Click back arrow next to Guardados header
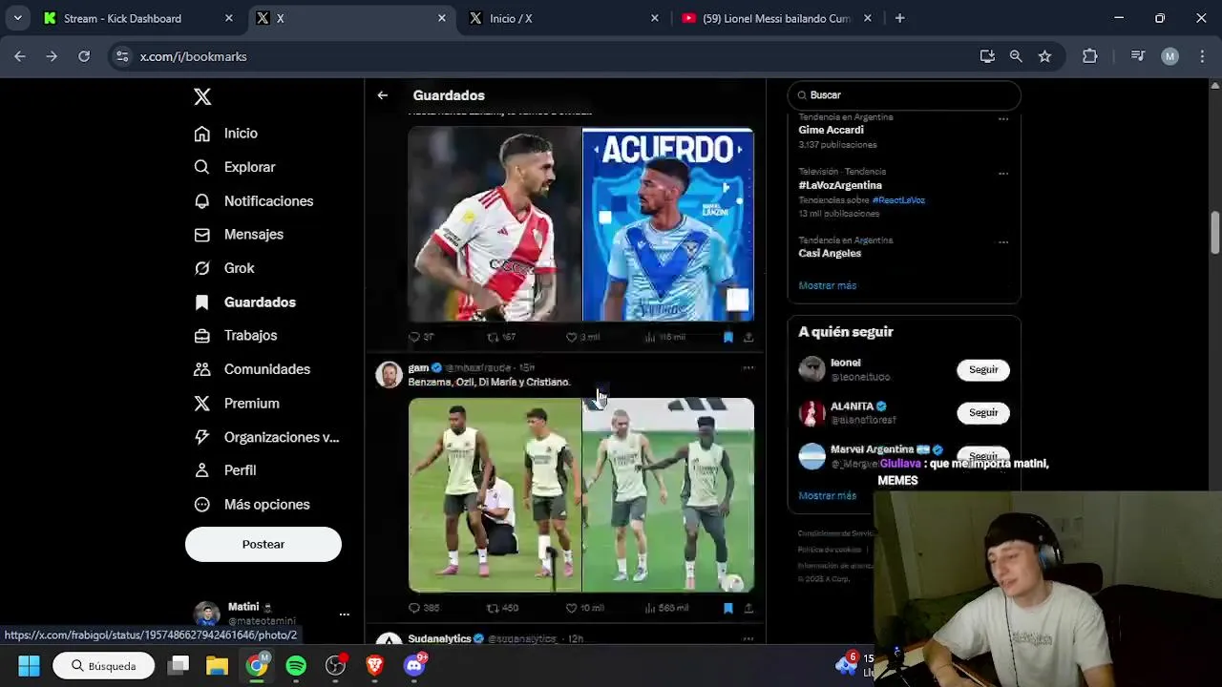1222x687 pixels. click(382, 95)
